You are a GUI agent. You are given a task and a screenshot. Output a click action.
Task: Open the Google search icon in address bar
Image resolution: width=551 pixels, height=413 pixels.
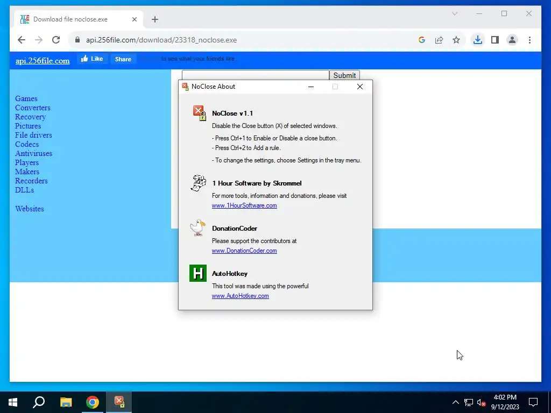pyautogui.click(x=422, y=40)
